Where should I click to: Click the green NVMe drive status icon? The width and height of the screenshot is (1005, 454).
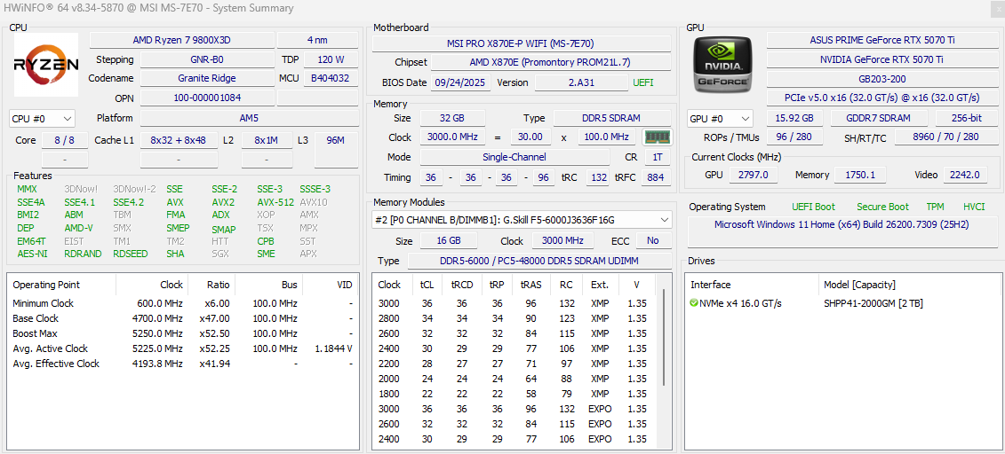click(x=694, y=303)
